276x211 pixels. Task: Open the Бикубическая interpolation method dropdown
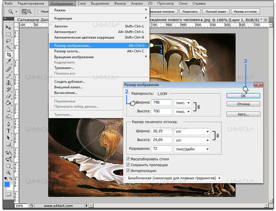[x=174, y=178]
